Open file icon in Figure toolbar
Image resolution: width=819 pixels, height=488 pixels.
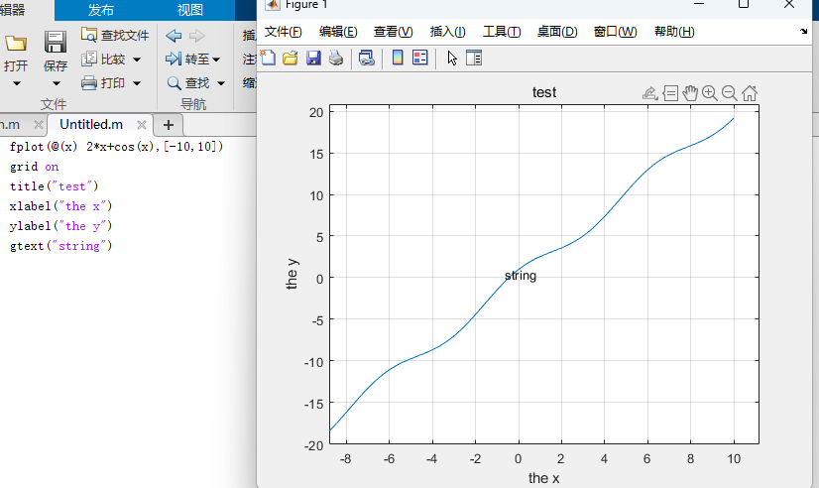(x=290, y=58)
